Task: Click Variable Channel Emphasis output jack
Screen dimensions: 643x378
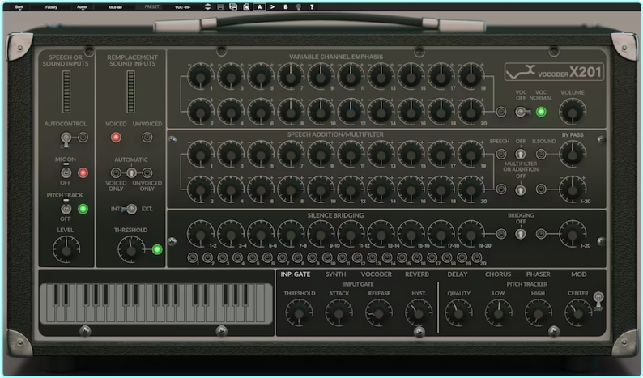Action: pyautogui.click(x=500, y=112)
